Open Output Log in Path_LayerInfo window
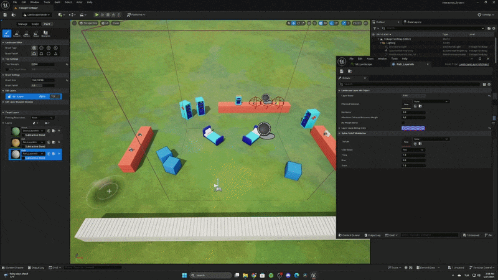Viewport: 498px width, 280px height. tap(372, 235)
